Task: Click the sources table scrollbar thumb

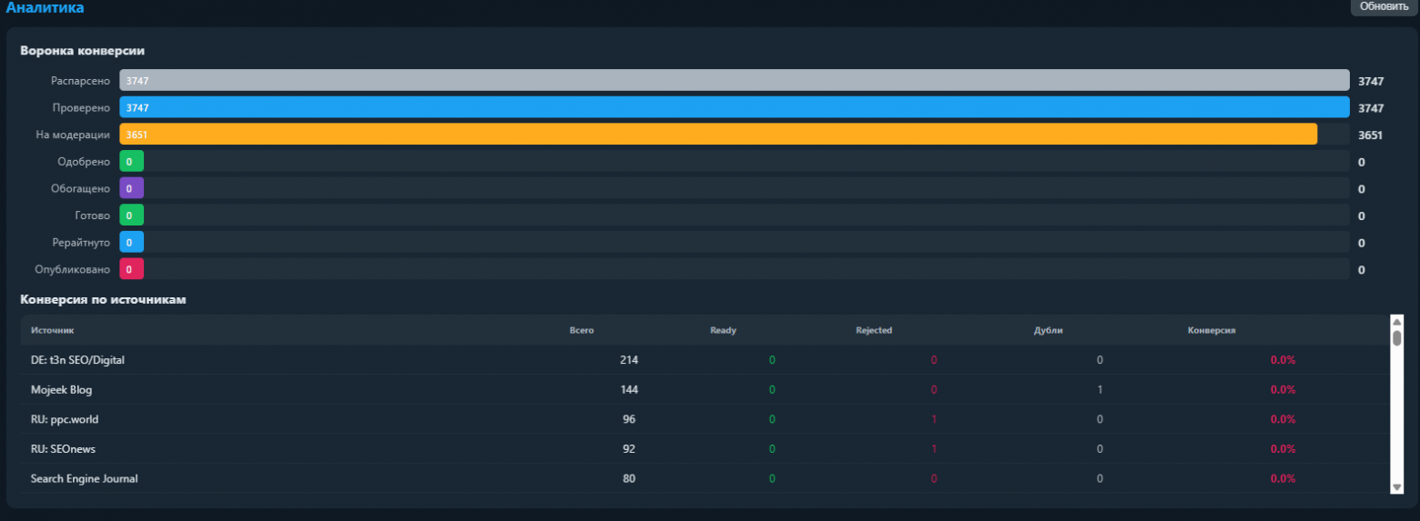Action: [x=1397, y=338]
